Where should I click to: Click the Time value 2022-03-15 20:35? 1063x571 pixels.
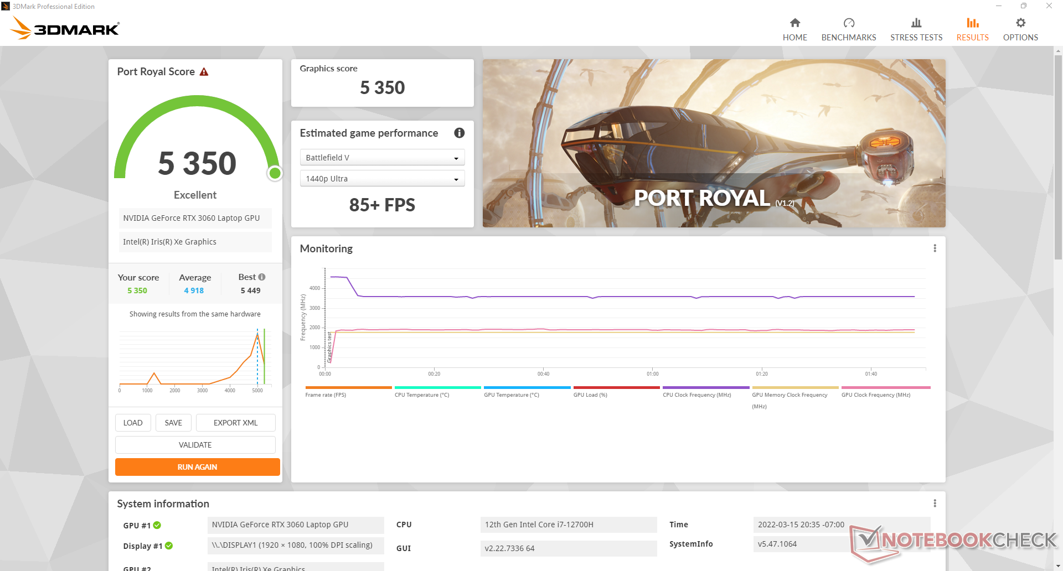click(x=801, y=525)
